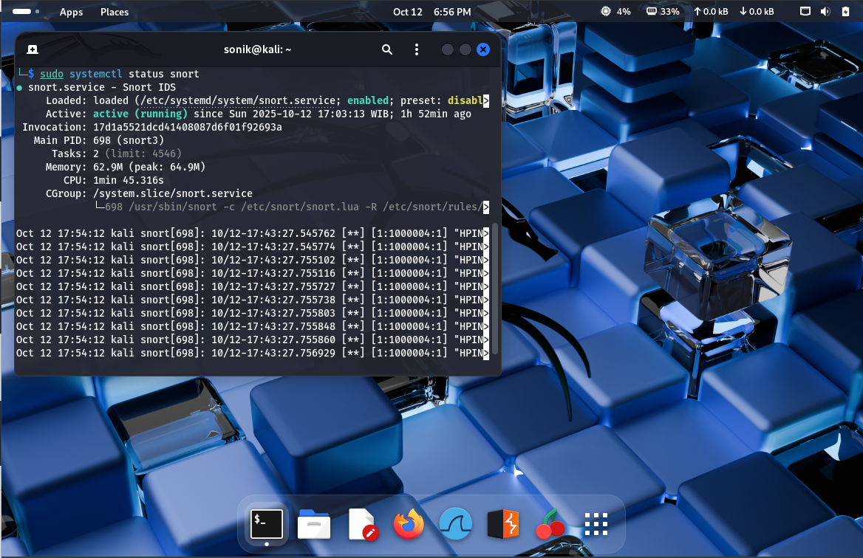Image resolution: width=863 pixels, height=558 pixels.
Task: View the network upload speed indicator
Action: pos(711,12)
